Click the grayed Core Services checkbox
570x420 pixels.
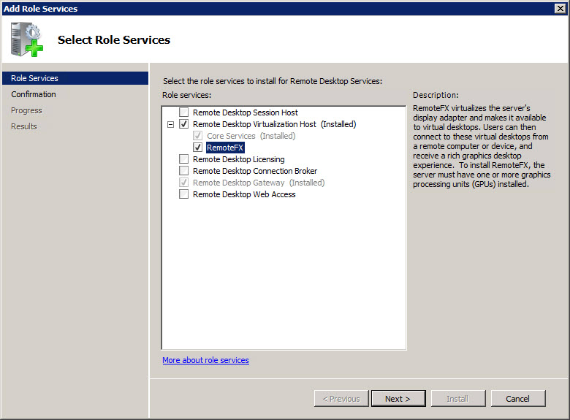pyautogui.click(x=198, y=136)
